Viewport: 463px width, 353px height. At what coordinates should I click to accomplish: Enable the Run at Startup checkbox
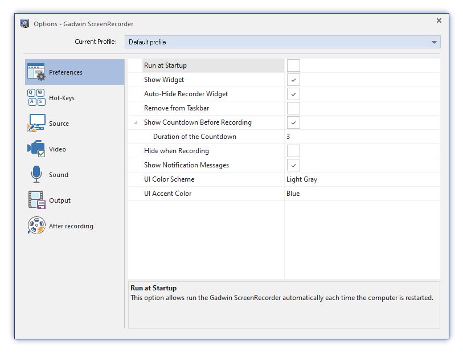coord(293,65)
